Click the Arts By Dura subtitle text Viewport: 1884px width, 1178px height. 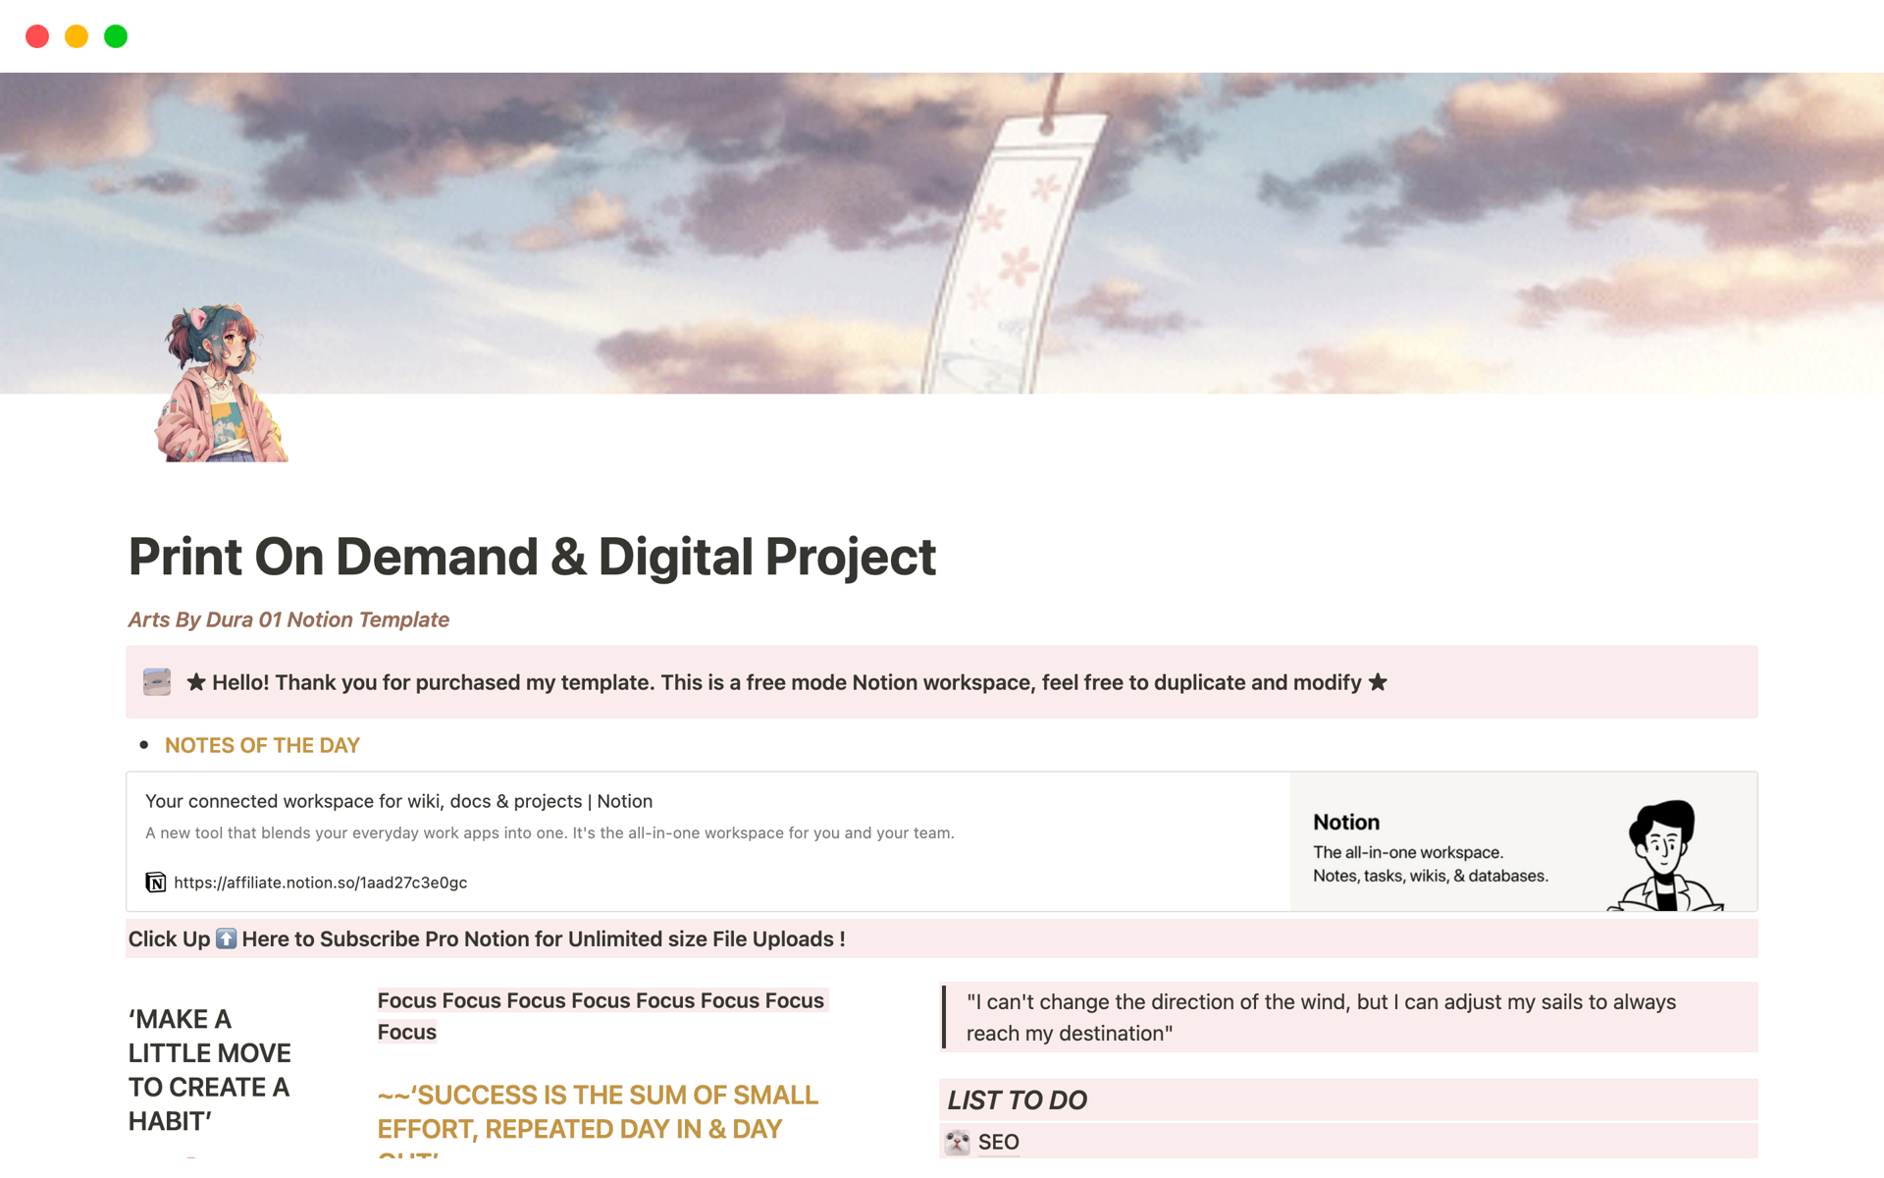288,619
